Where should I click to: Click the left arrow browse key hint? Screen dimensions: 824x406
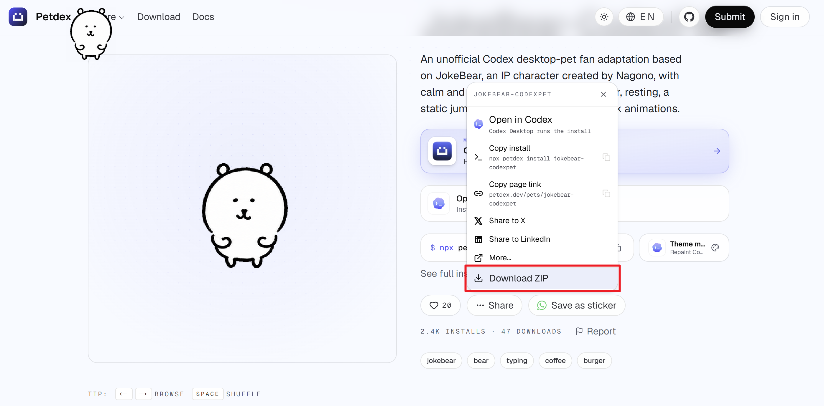coord(124,394)
